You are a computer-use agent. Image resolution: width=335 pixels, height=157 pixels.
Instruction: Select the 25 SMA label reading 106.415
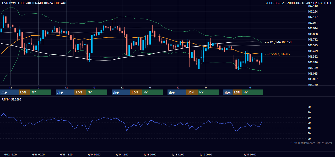pyautogui.click(x=277, y=54)
